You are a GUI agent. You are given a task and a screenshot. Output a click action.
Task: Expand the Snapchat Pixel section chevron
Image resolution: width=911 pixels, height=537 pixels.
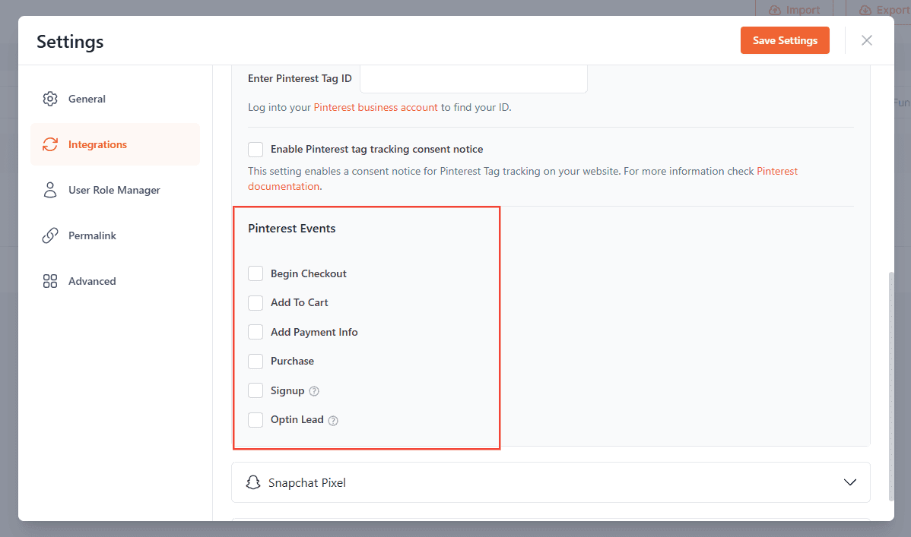point(850,482)
